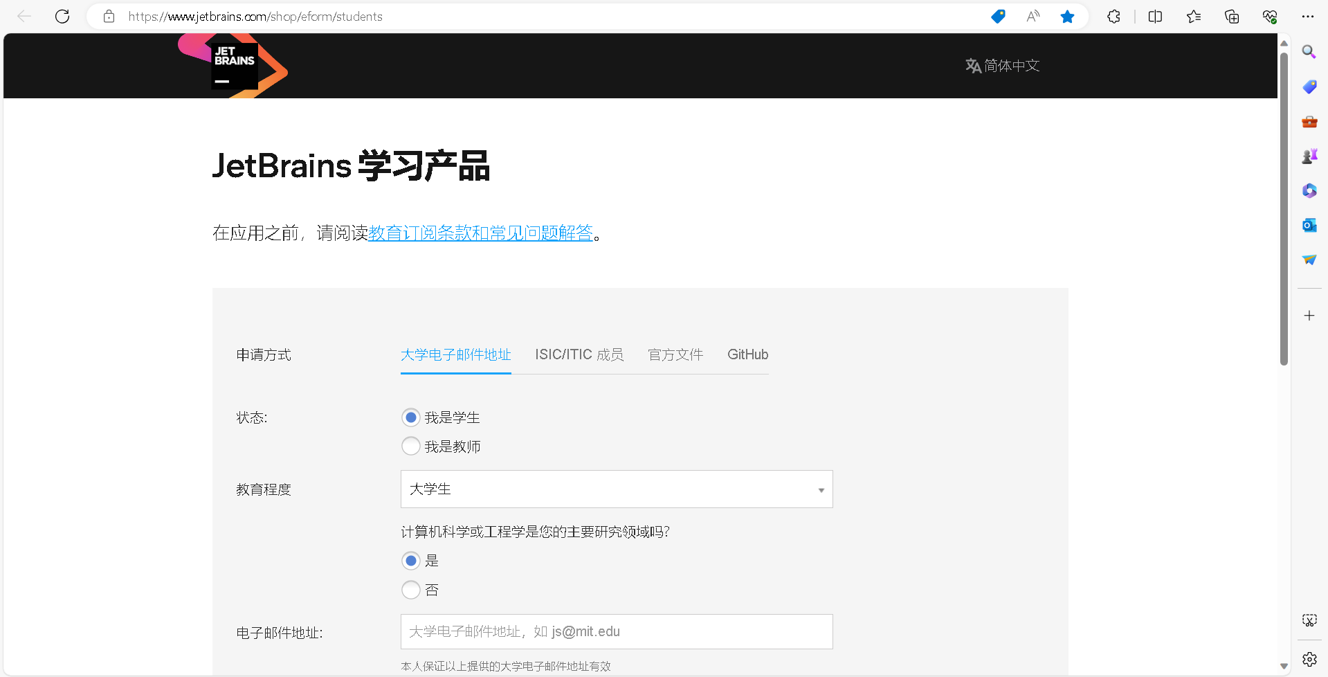Choose 否 for computer science major
The width and height of the screenshot is (1328, 677).
tap(411, 590)
